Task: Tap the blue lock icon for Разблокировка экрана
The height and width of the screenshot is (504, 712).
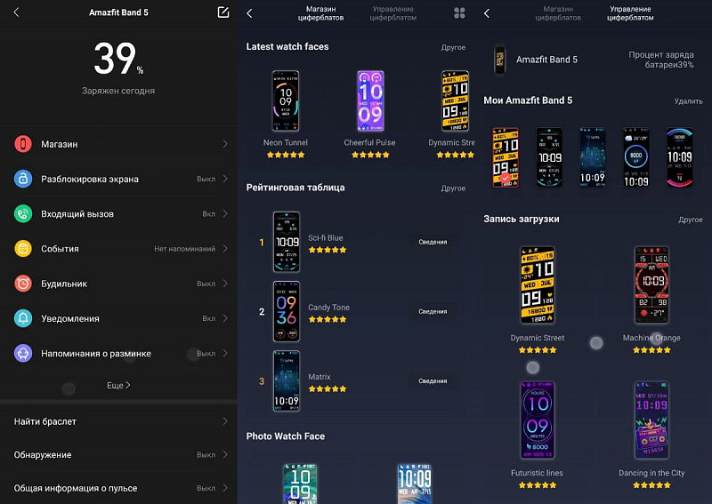Action: click(23, 179)
